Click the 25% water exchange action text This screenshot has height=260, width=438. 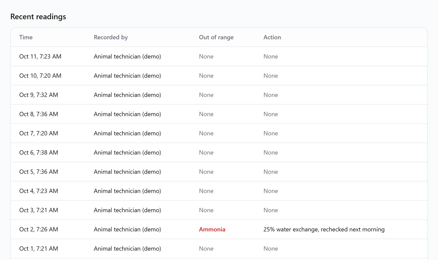click(324, 229)
